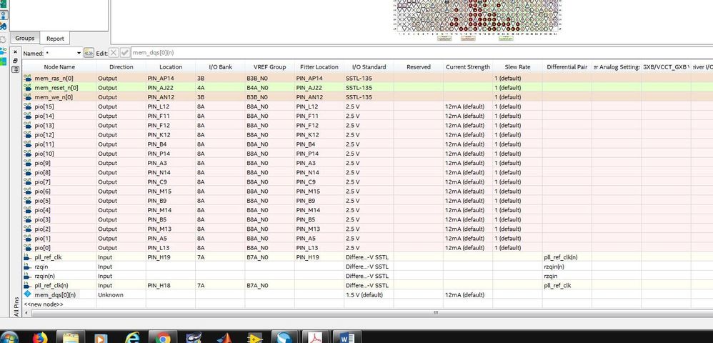
Task: Select location cell PIN_H18
Action: coord(171,285)
